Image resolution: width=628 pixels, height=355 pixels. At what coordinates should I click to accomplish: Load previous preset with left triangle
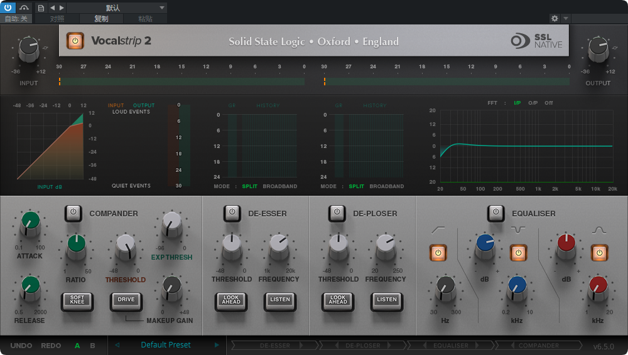(x=117, y=344)
